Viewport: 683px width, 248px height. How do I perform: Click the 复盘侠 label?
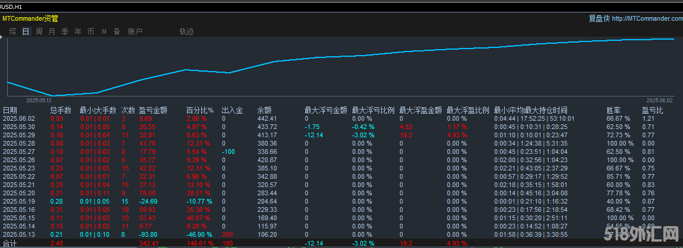600,19
